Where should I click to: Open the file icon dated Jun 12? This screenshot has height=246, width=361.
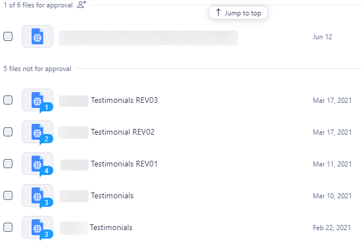(37, 37)
